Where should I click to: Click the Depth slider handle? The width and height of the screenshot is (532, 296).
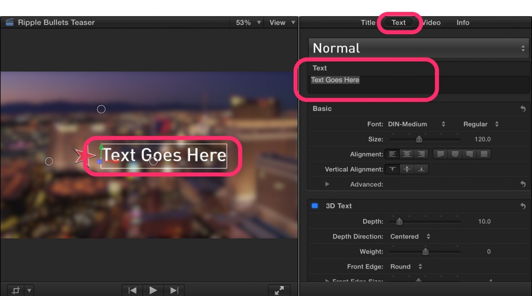point(400,221)
